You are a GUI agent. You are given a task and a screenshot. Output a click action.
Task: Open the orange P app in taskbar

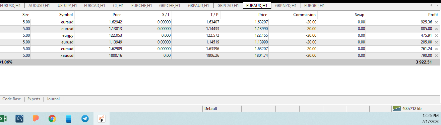[36, 118]
